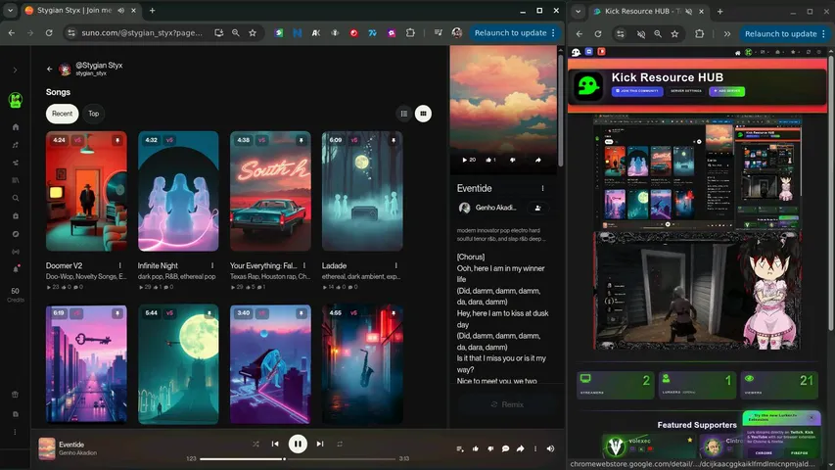Expand the Suno sidebar with the chevron
Image resolution: width=835 pixels, height=470 pixels.
(15, 70)
